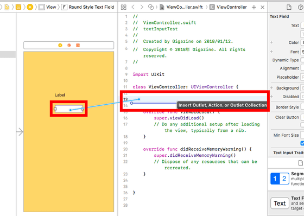The height and width of the screenshot is (216, 304).
Task: Show the File inspector
Action: 289,7
